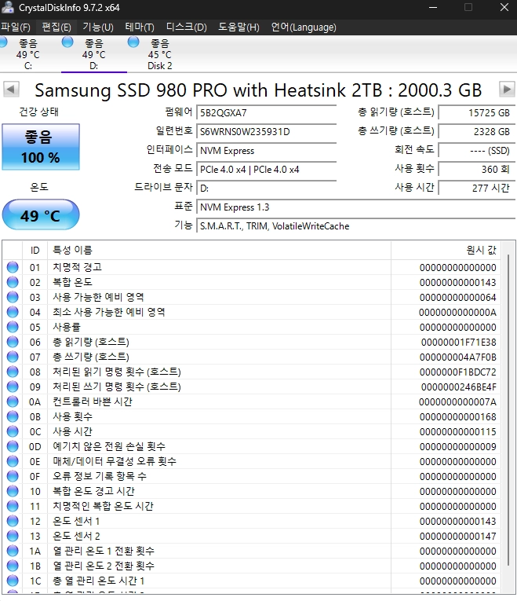Click the CrystalDiskInfo title bar icon
This screenshot has width=517, height=601.
(8, 7)
